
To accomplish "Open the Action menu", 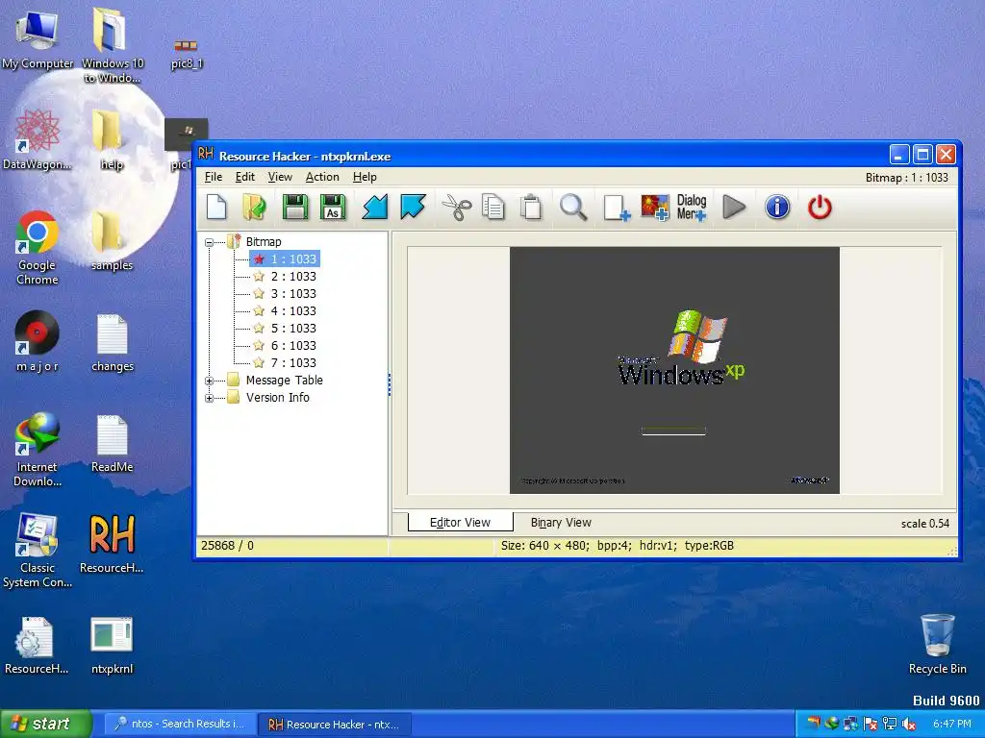I will 322,177.
